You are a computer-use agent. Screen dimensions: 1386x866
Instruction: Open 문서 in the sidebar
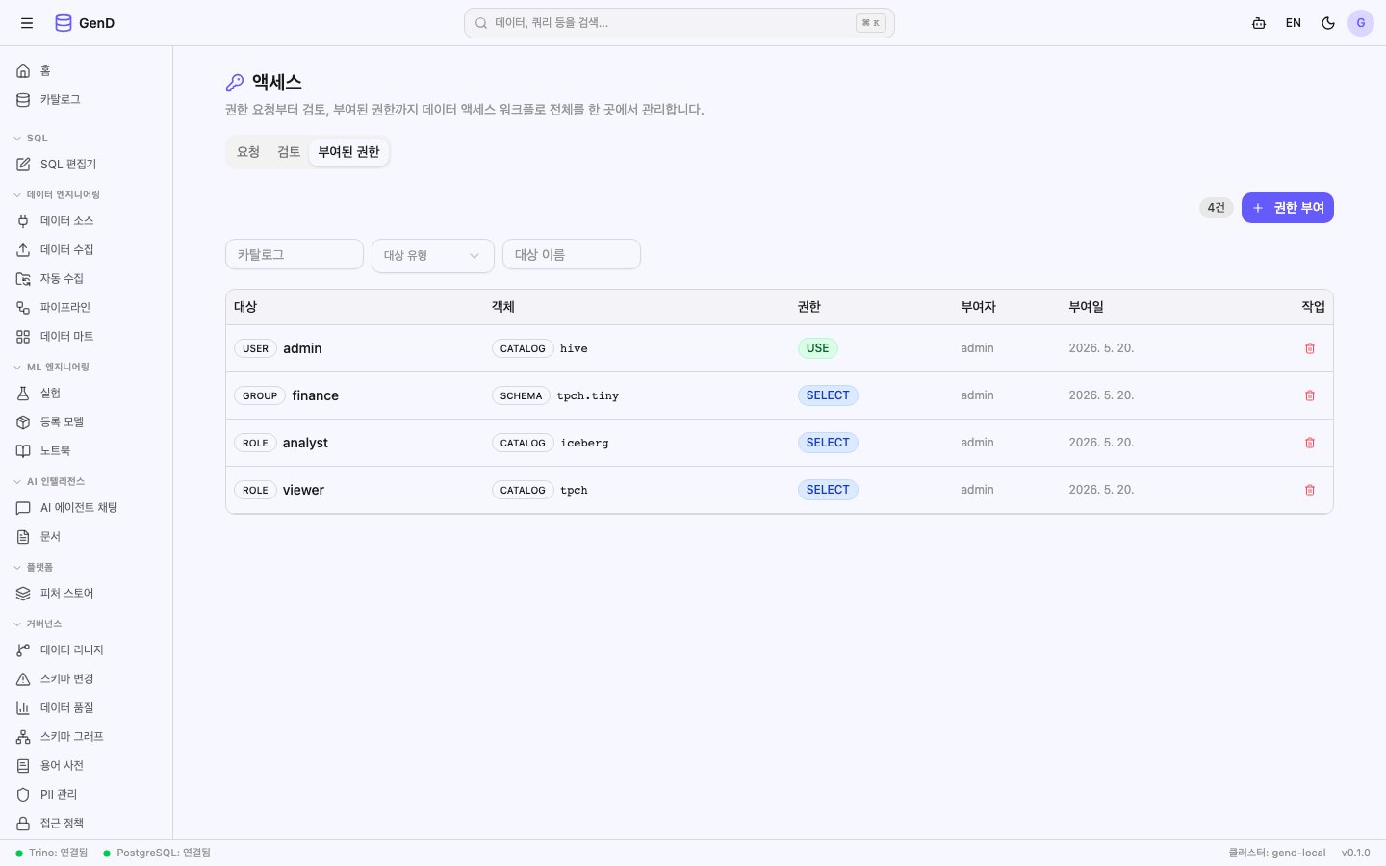click(87, 537)
